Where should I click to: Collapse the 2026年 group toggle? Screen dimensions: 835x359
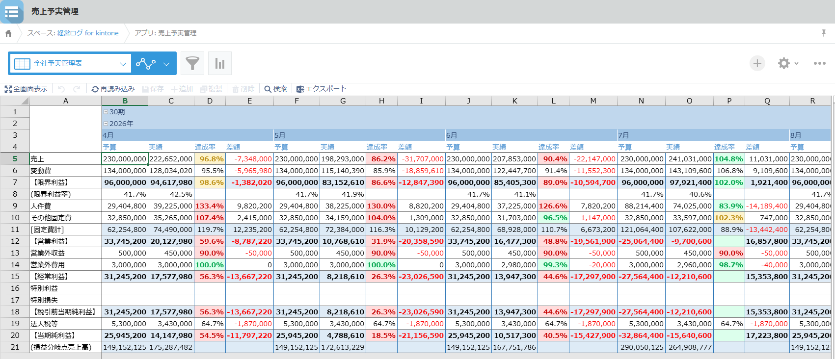point(106,124)
